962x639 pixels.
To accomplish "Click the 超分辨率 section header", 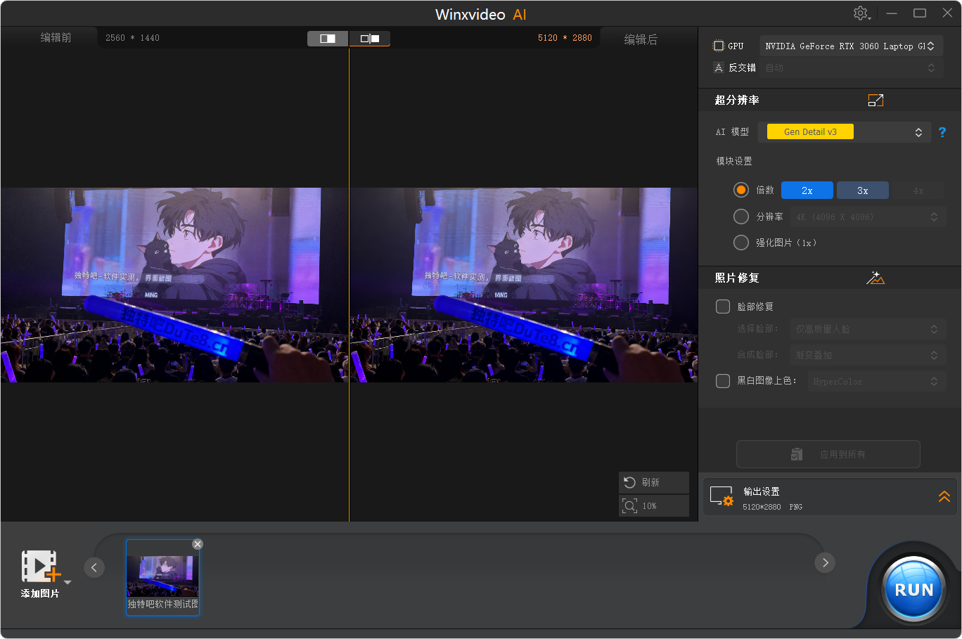I will (x=737, y=100).
